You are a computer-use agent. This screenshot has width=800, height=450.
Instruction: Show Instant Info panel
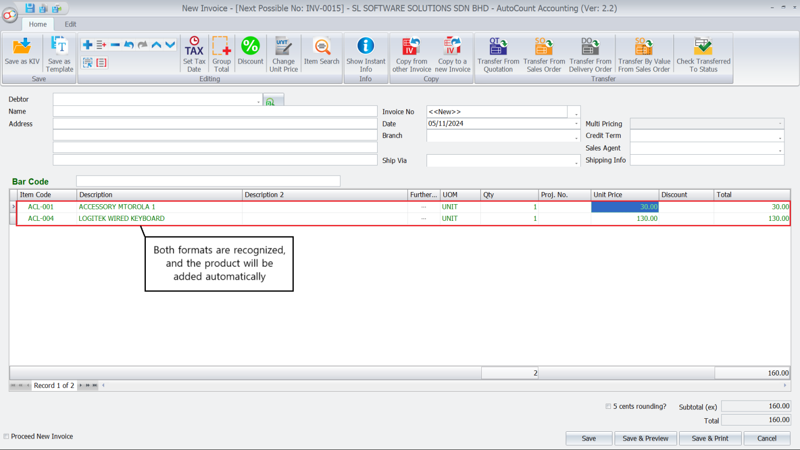pos(366,52)
